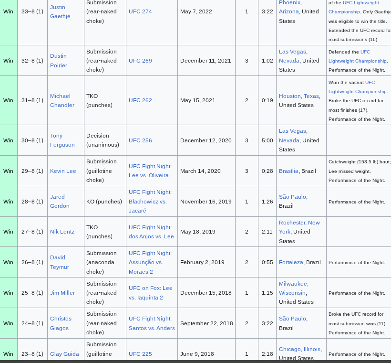Image resolution: width=391 pixels, height=363 pixels.
Task: Open the UFC 269 event page
Action: pos(140,61)
